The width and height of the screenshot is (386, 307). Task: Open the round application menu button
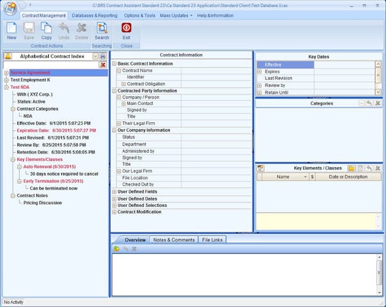[x=10, y=8]
